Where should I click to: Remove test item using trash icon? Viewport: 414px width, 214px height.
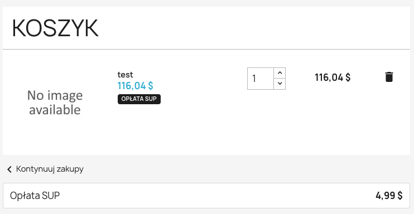(389, 77)
